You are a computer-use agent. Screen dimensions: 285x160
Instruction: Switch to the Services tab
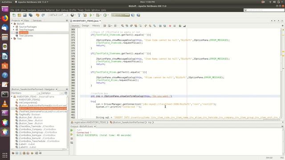(37, 20)
